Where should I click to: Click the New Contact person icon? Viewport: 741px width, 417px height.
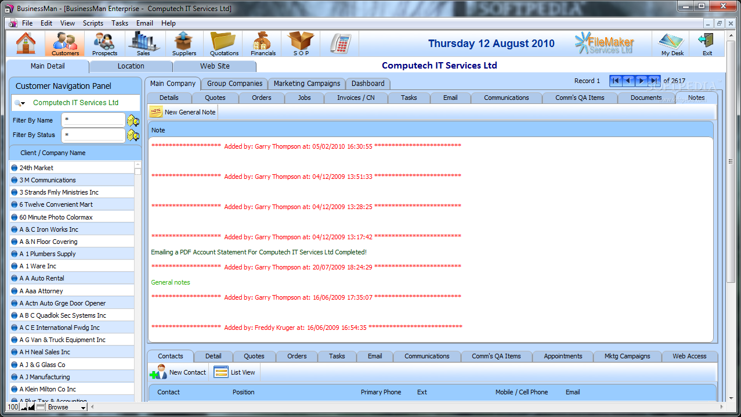click(x=158, y=372)
